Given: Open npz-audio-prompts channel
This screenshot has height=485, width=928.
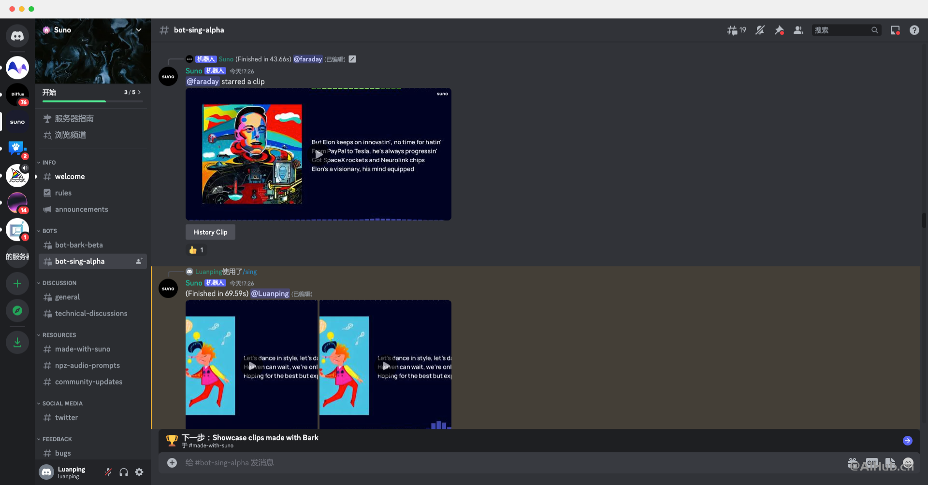Looking at the screenshot, I should pyautogui.click(x=93, y=366).
